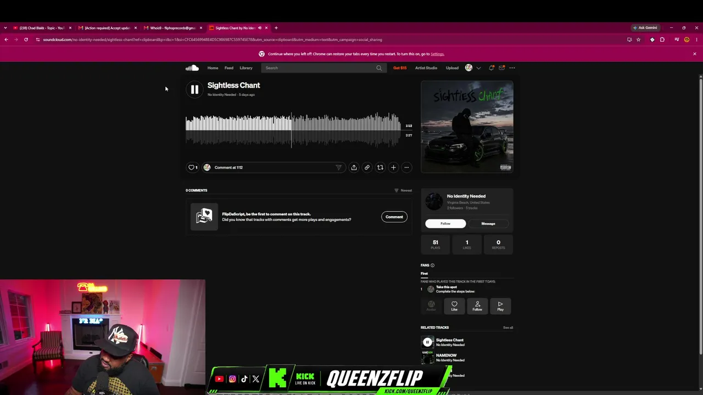Screen dimensions: 703x395
Task: Click the browser address bar
Action: click(330, 39)
